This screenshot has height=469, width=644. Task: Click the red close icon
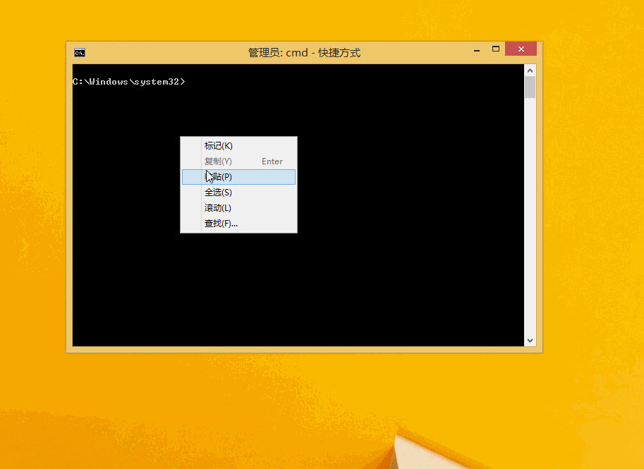521,49
